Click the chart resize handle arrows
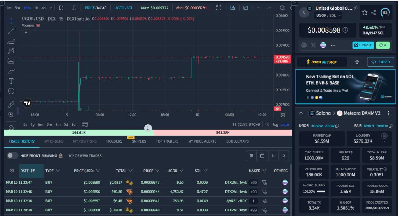The image size is (398, 216). pyautogui.click(x=148, y=128)
